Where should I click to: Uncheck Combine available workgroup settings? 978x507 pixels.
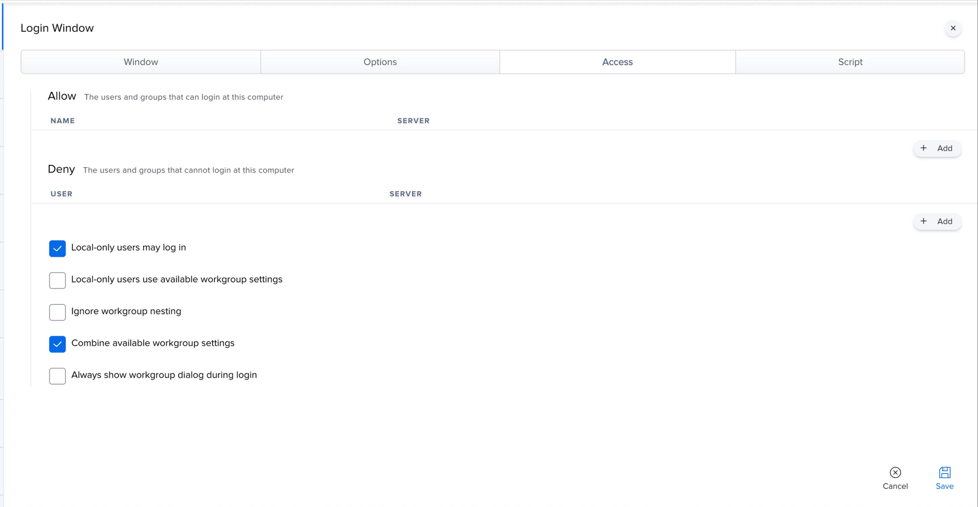coord(57,344)
